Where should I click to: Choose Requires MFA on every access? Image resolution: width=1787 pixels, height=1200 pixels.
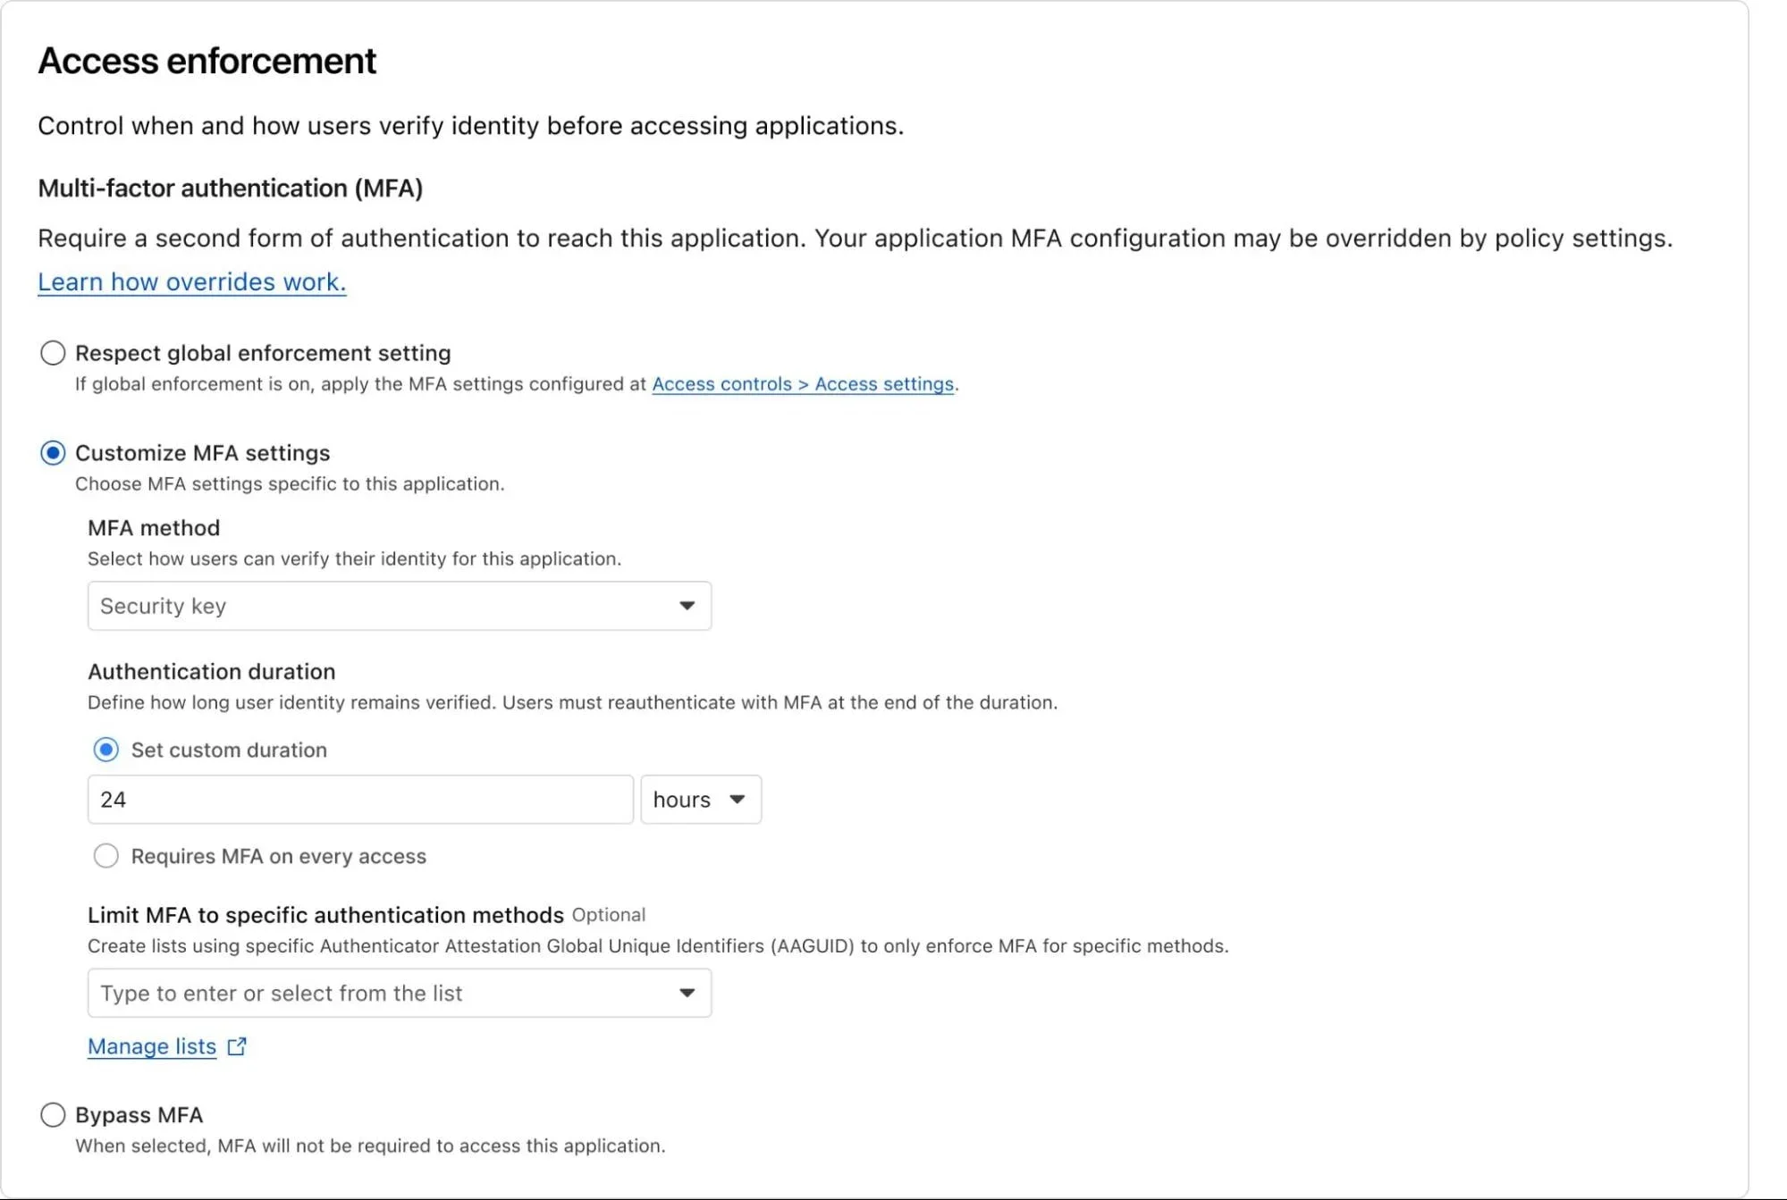pyautogui.click(x=106, y=856)
